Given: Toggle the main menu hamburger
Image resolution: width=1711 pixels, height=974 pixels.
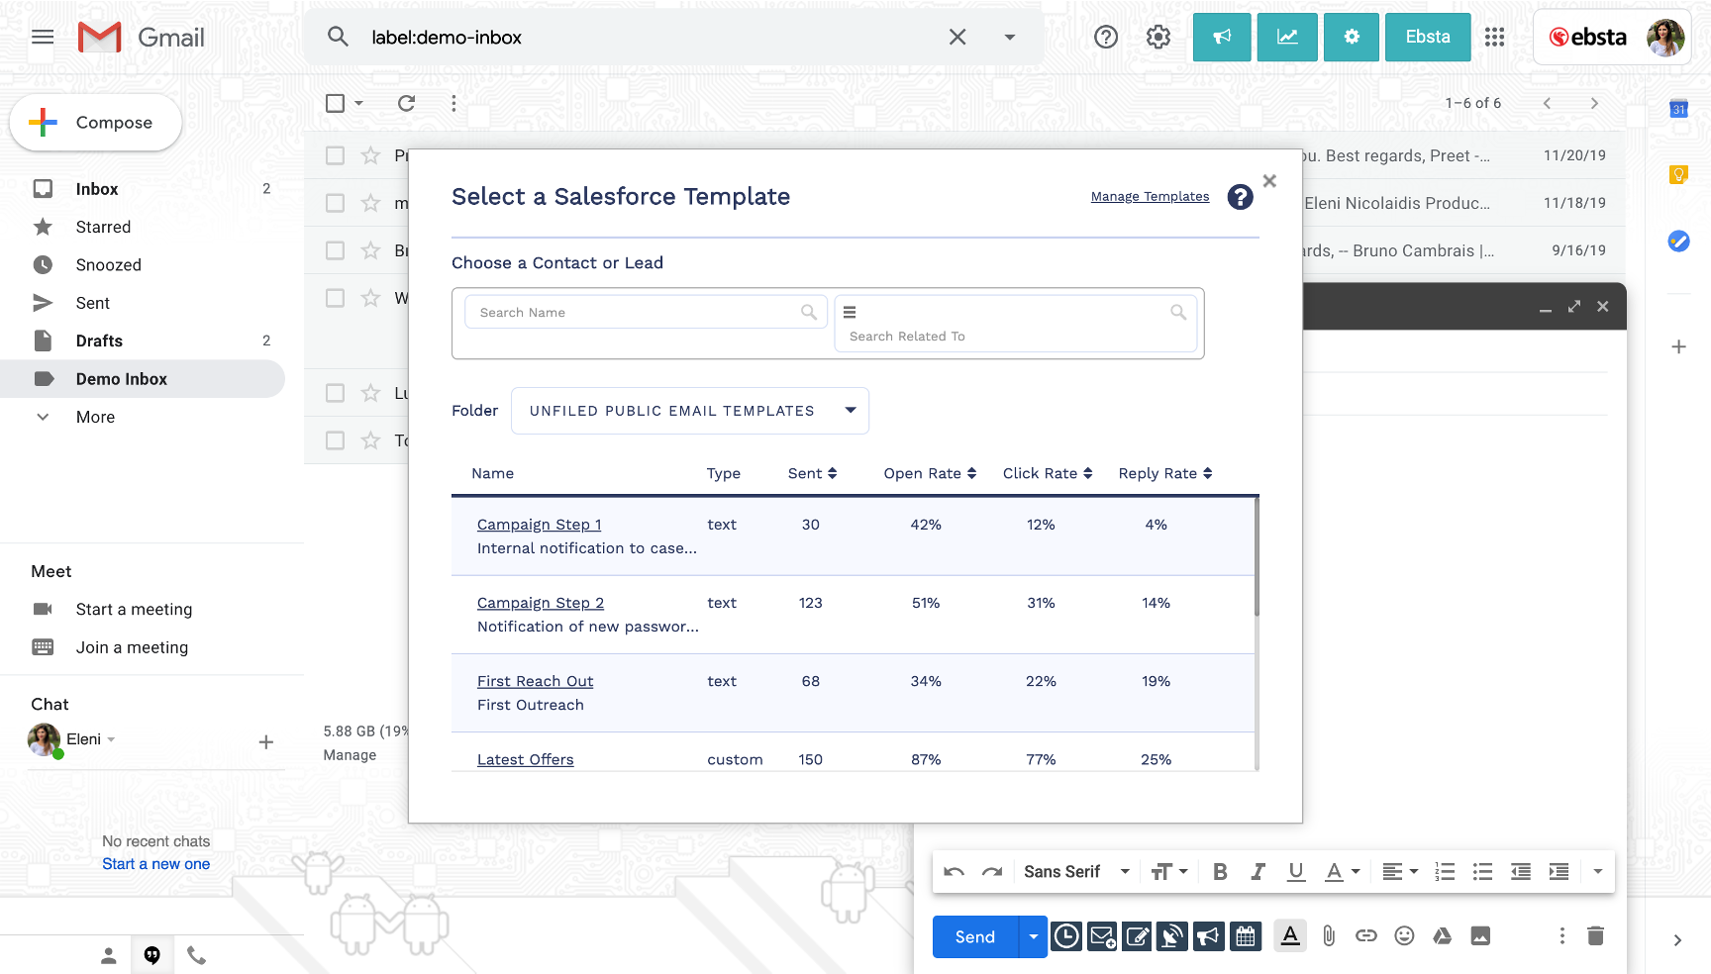Looking at the screenshot, I should click(43, 38).
